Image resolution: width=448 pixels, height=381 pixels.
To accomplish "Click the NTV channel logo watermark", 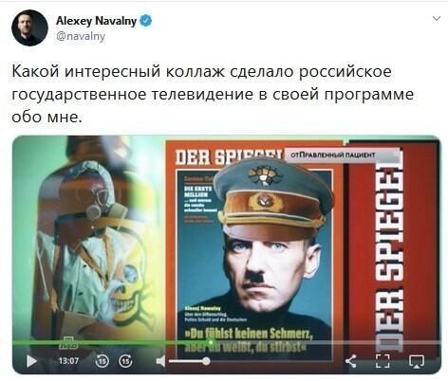I will point(68,344).
